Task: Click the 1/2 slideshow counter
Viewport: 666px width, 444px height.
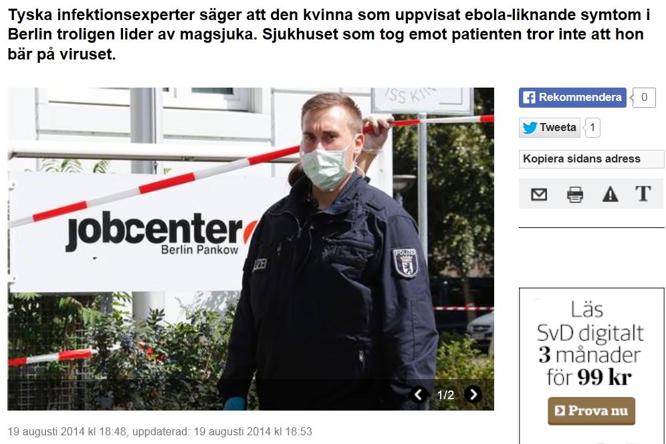Action: click(x=445, y=395)
